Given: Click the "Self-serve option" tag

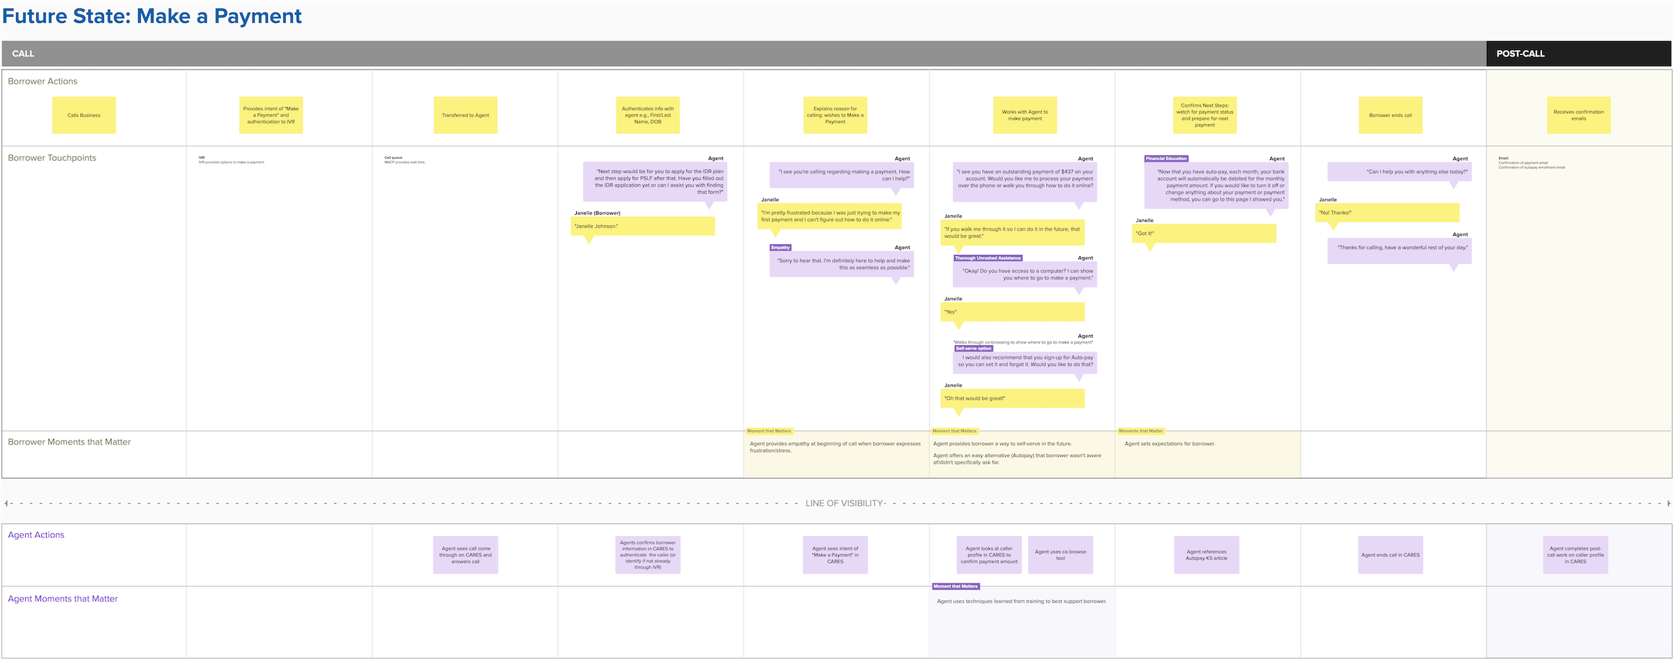Looking at the screenshot, I should click(973, 348).
